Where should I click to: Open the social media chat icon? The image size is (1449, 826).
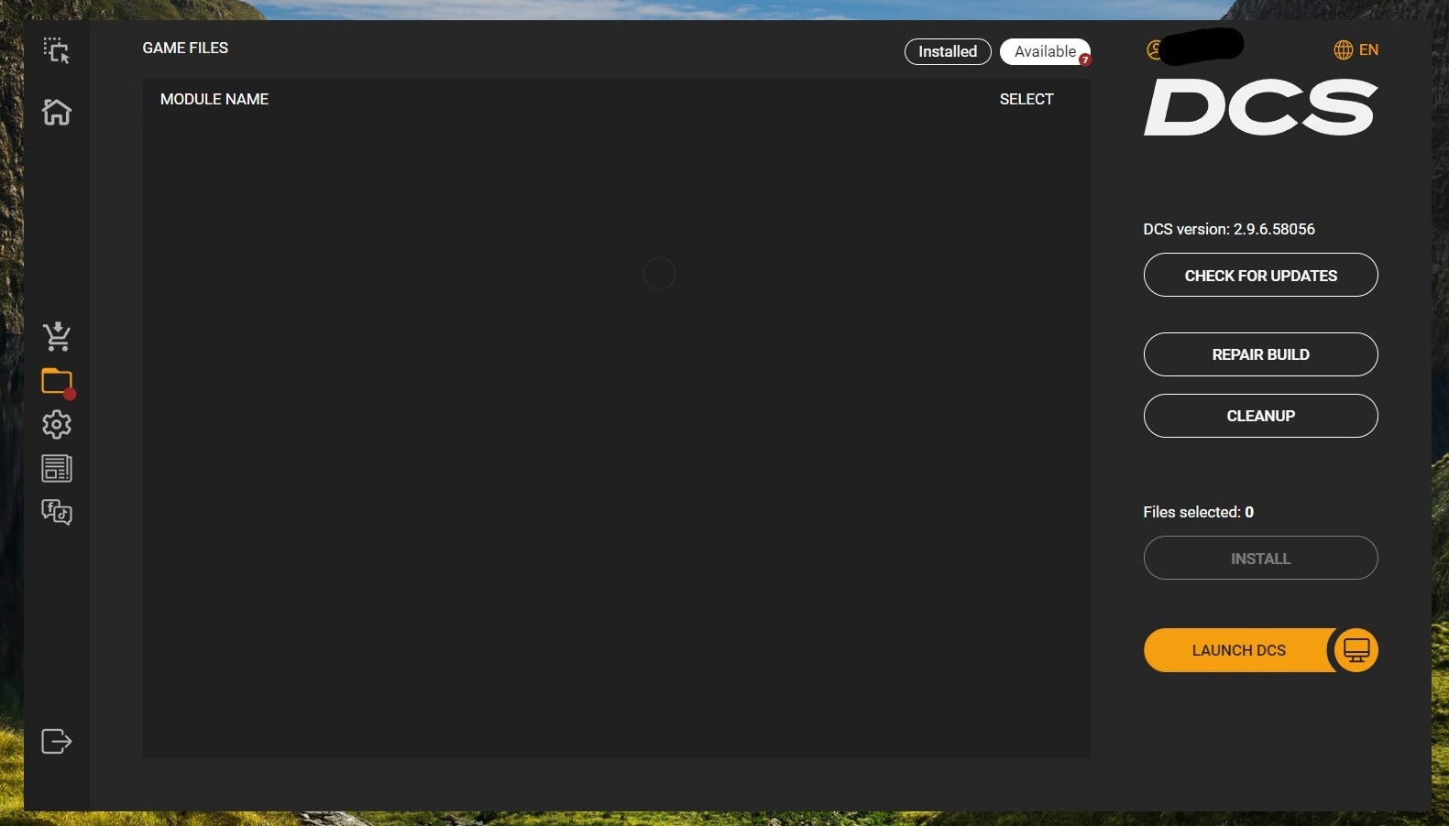(57, 511)
